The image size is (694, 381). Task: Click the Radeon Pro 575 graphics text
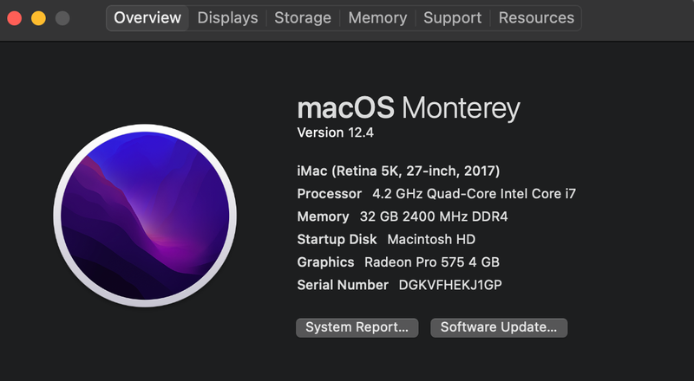pyautogui.click(x=431, y=262)
